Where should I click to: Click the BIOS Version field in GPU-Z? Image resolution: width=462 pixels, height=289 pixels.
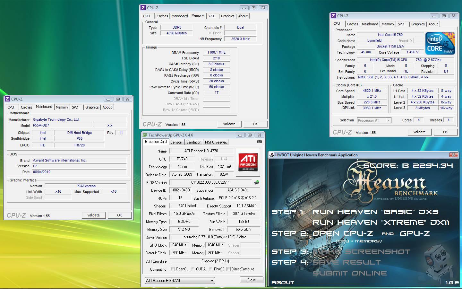pyautogui.click(x=210, y=182)
